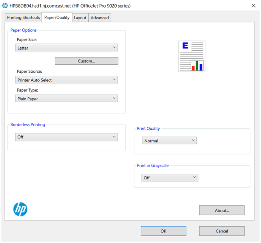Viewport: 261px width, 243px height.
Task: Click the Borderless Printing group label
Action: pos(28,125)
